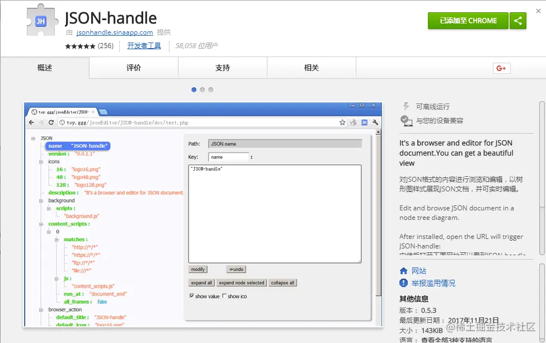Viewport: 546px width, 343px height.
Task: Close the extension detail overlay
Action: click(x=538, y=11)
